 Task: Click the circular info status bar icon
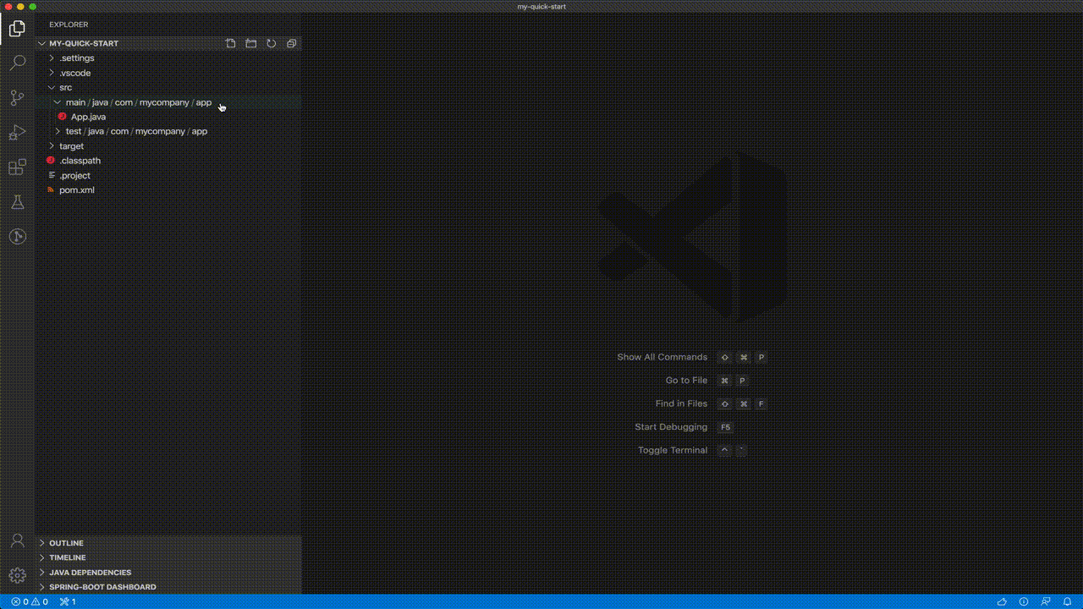pyautogui.click(x=1024, y=601)
